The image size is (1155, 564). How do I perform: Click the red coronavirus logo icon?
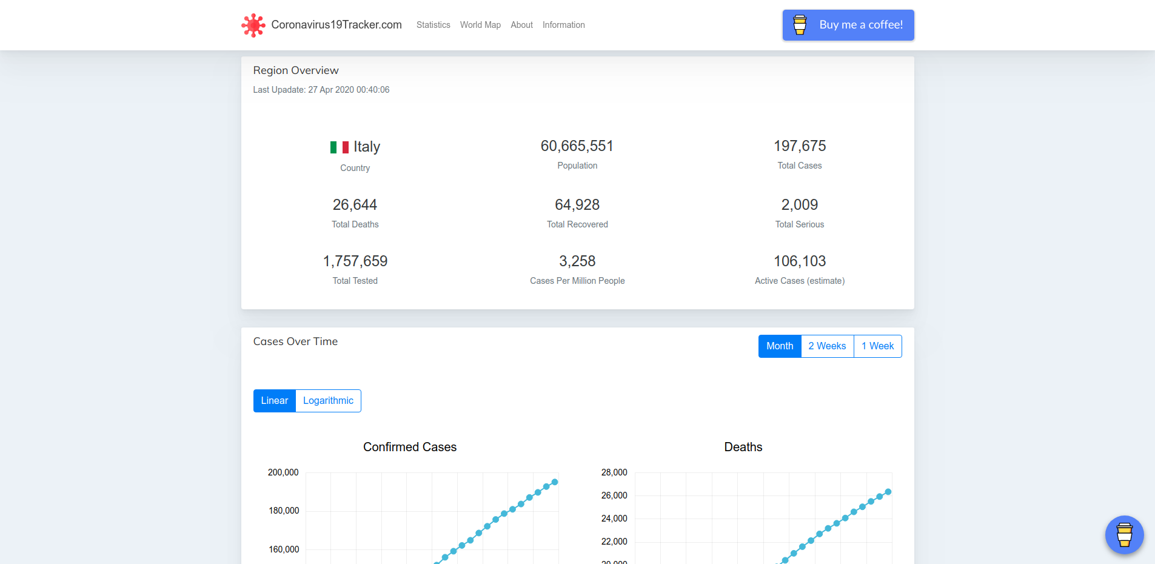[253, 25]
